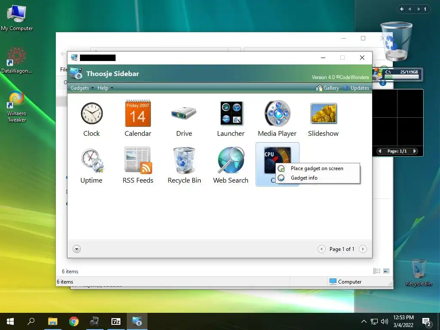
Task: Click the title bar app icon
Action: tap(74, 58)
